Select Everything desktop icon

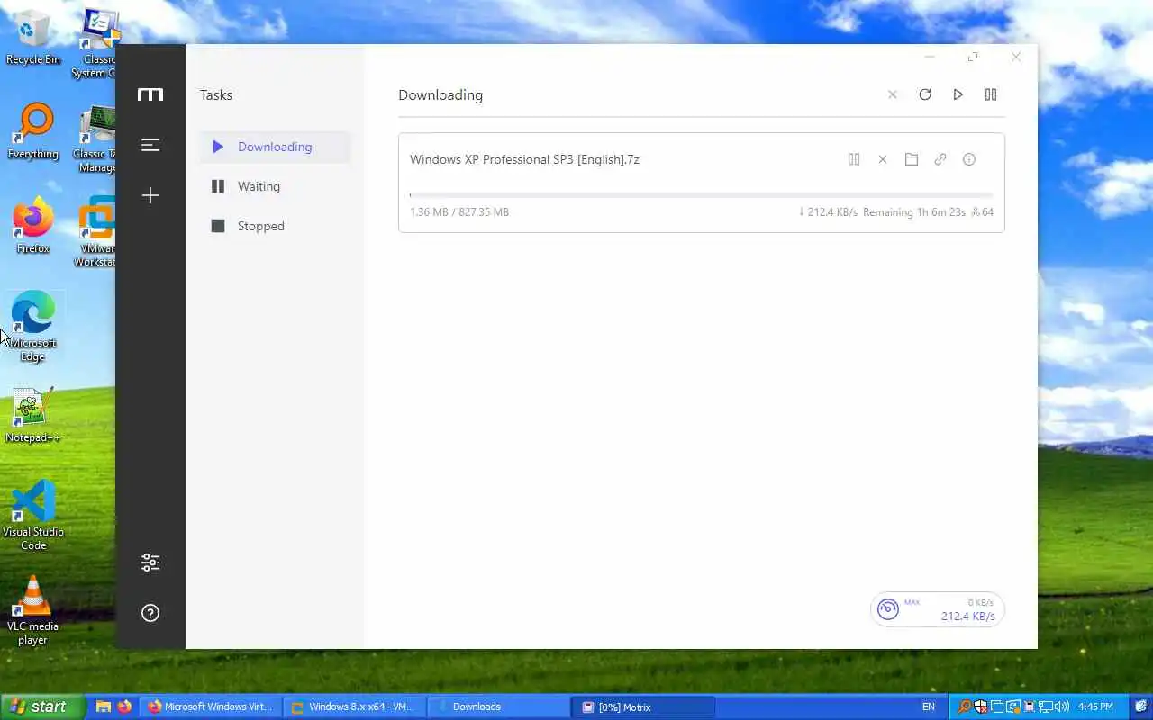tap(33, 131)
